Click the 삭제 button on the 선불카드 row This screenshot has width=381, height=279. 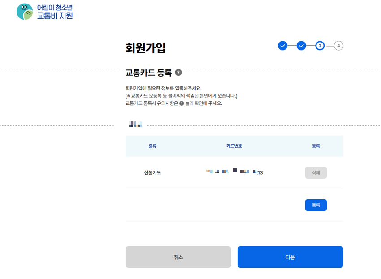(316, 172)
